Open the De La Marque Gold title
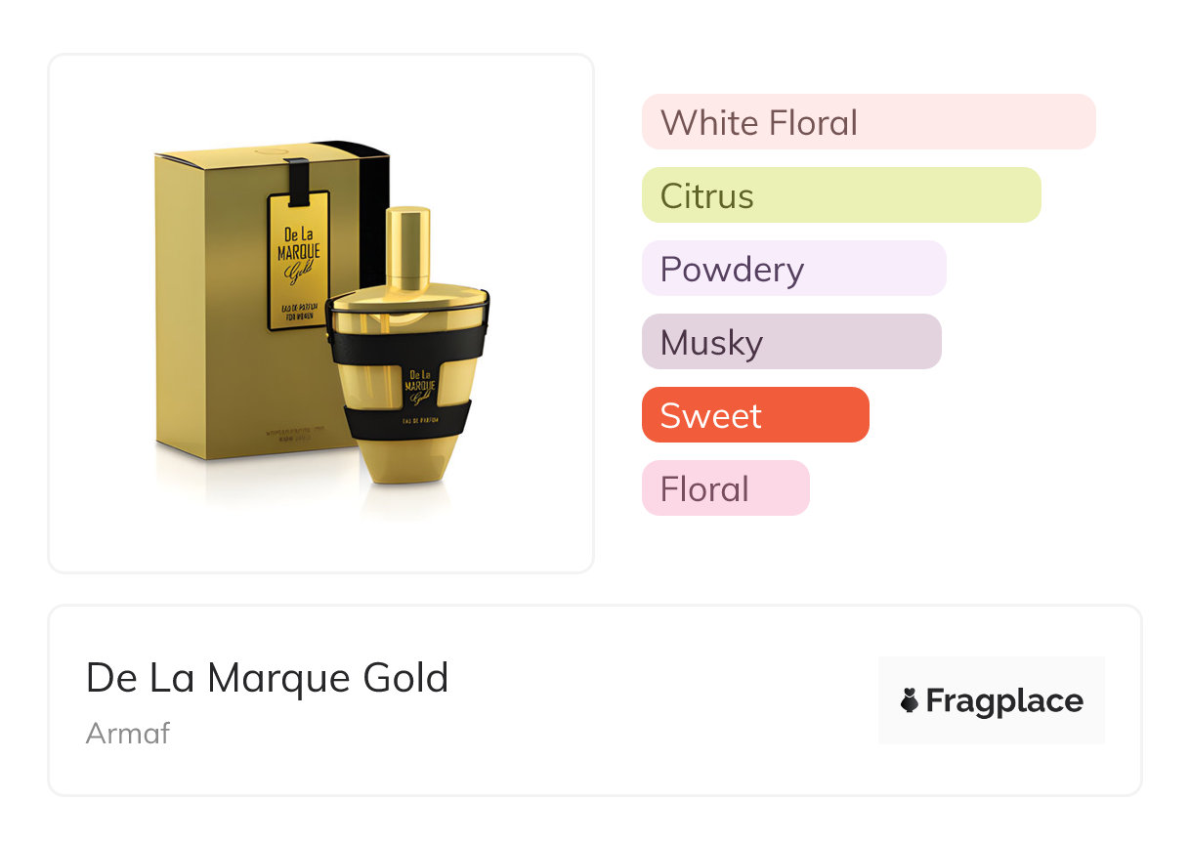Image resolution: width=1190 pixels, height=844 pixels. (267, 678)
